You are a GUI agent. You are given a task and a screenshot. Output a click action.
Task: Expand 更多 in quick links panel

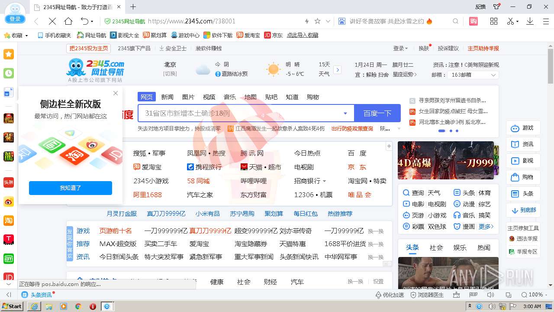click(486, 227)
